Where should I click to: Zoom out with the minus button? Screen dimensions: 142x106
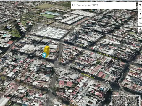140,9
